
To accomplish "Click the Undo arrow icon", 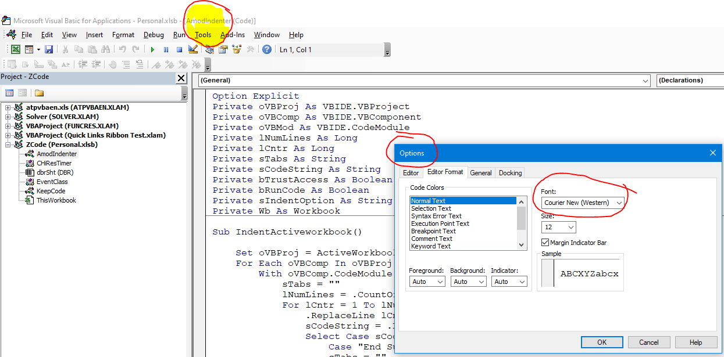I will coord(122,49).
